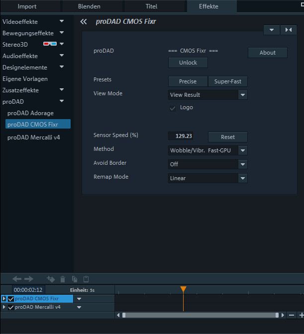Expand the Audioeffekte category
The width and height of the screenshot is (304, 334).
pos(62,56)
